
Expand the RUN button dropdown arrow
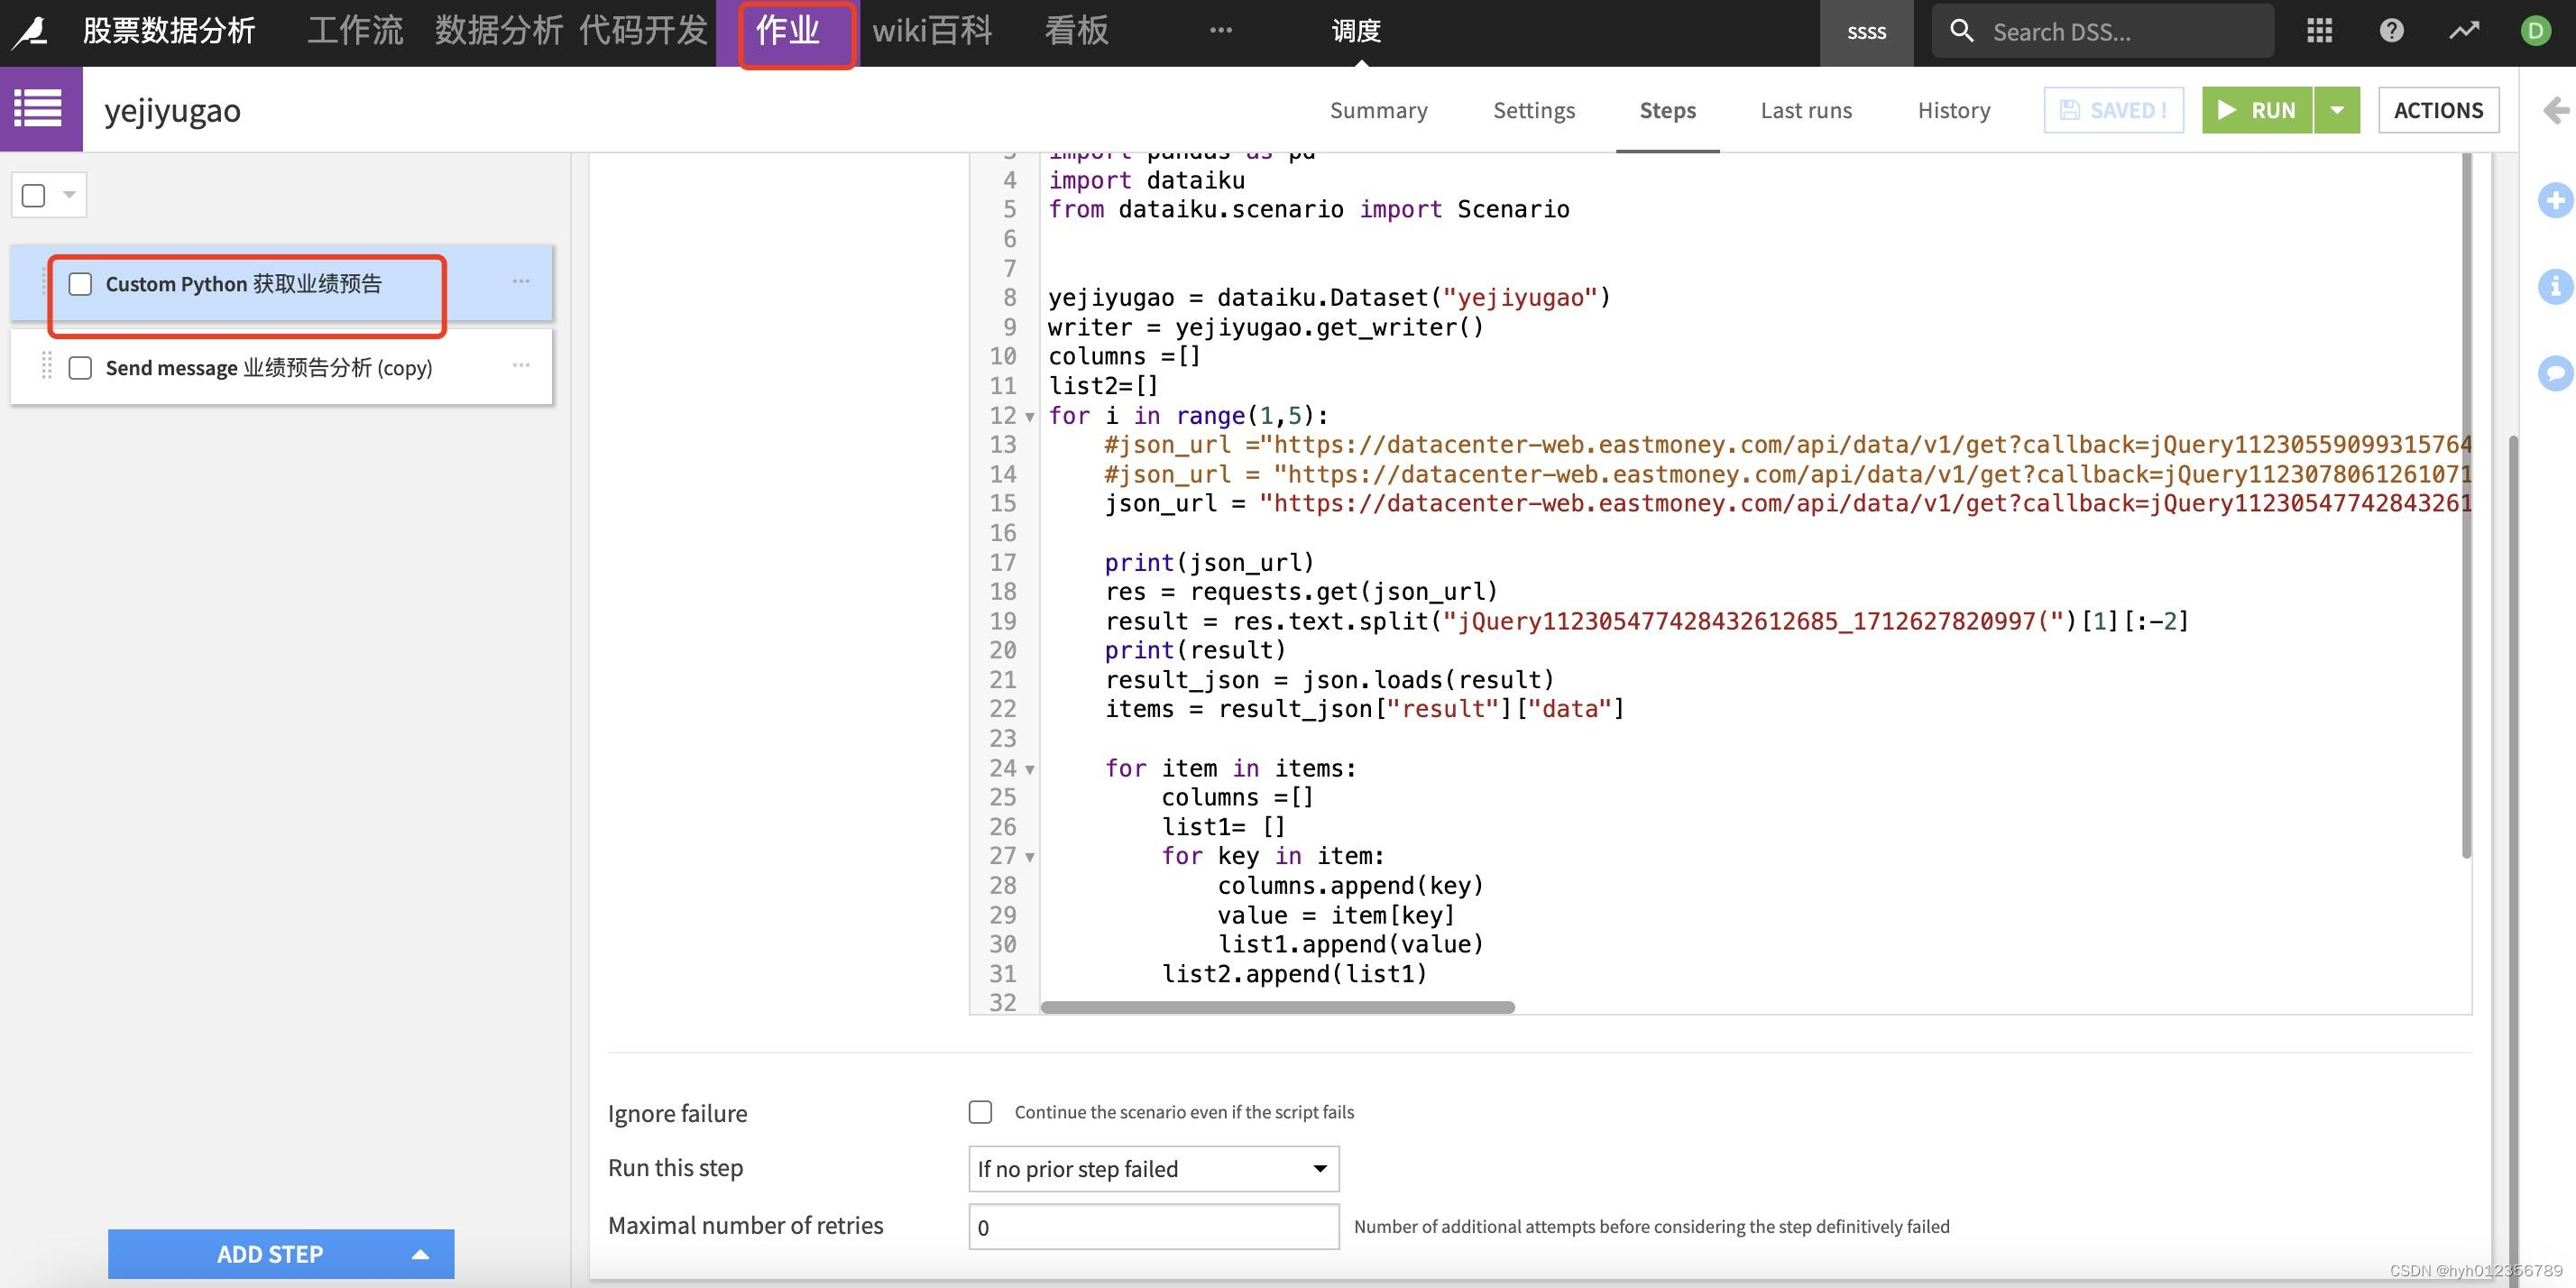coord(2337,110)
